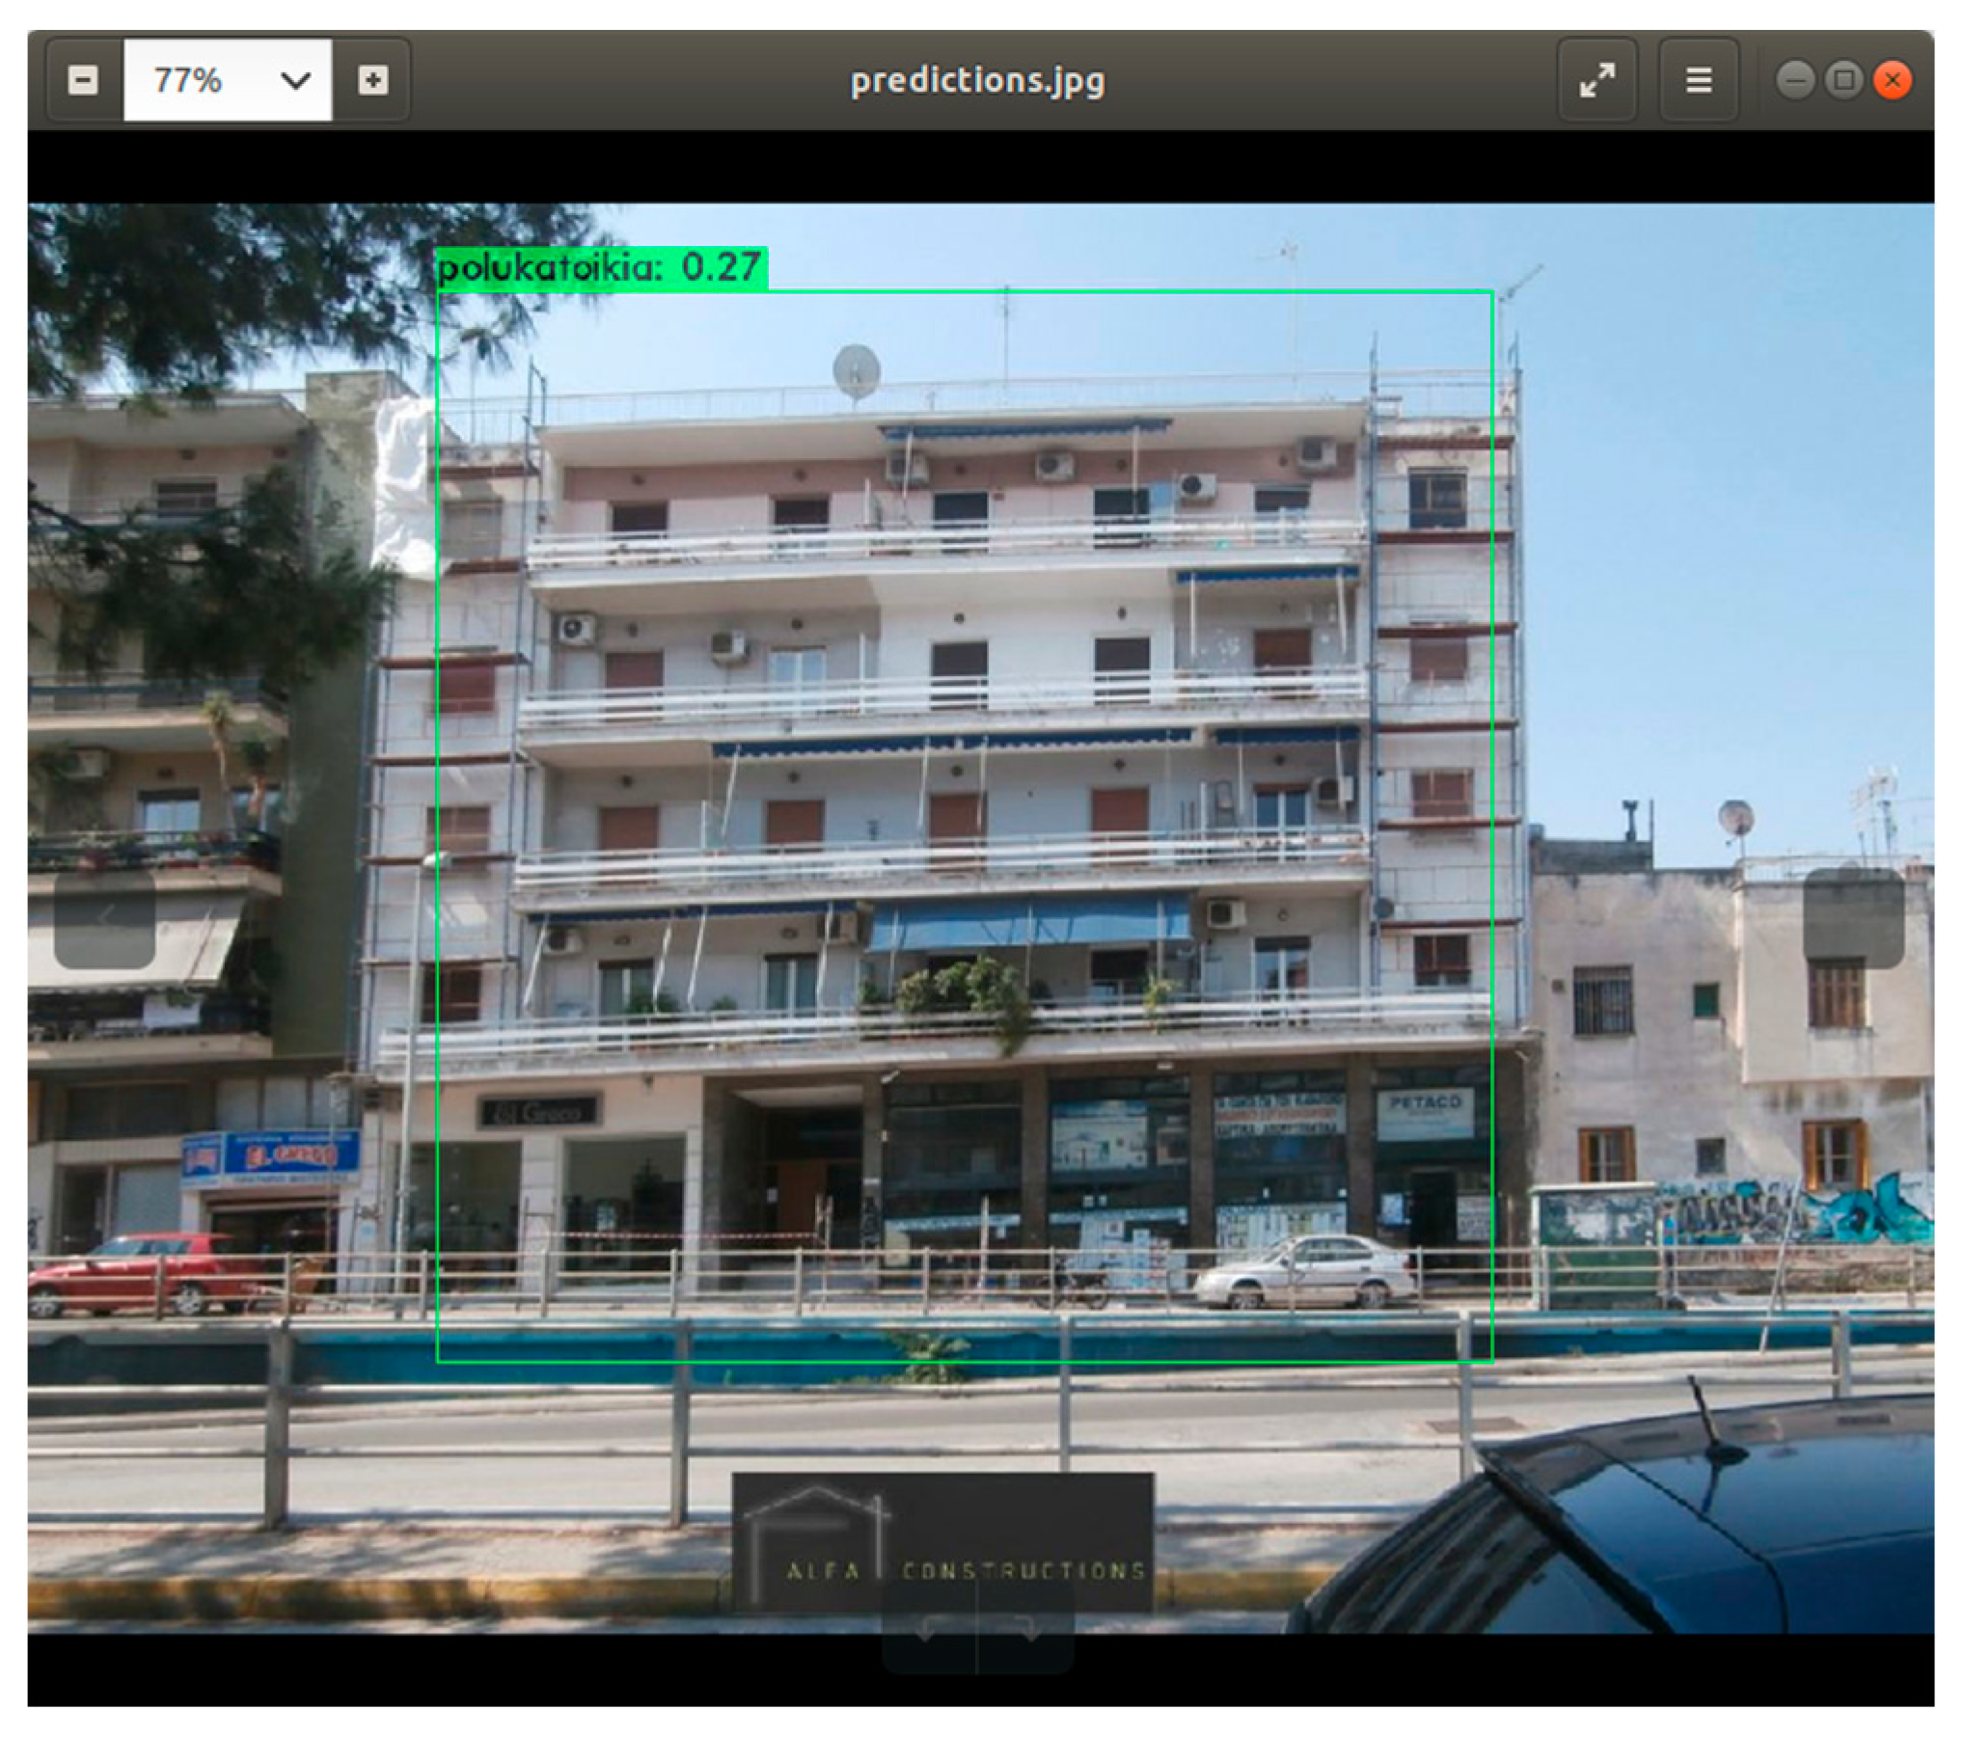Click the 77% zoom percentage field
1964x1737 pixels.
click(189, 80)
